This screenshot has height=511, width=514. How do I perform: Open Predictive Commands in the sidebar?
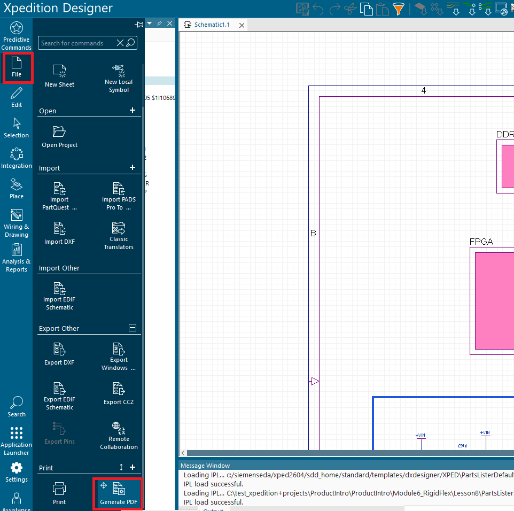click(17, 36)
